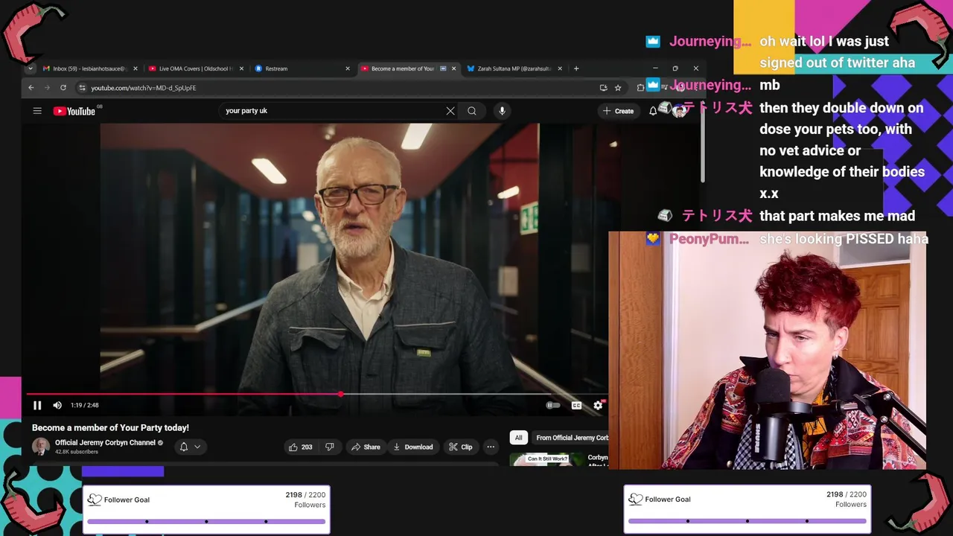Click the 'your party uk' search field
The height and width of the screenshot is (536, 953).
coord(331,111)
